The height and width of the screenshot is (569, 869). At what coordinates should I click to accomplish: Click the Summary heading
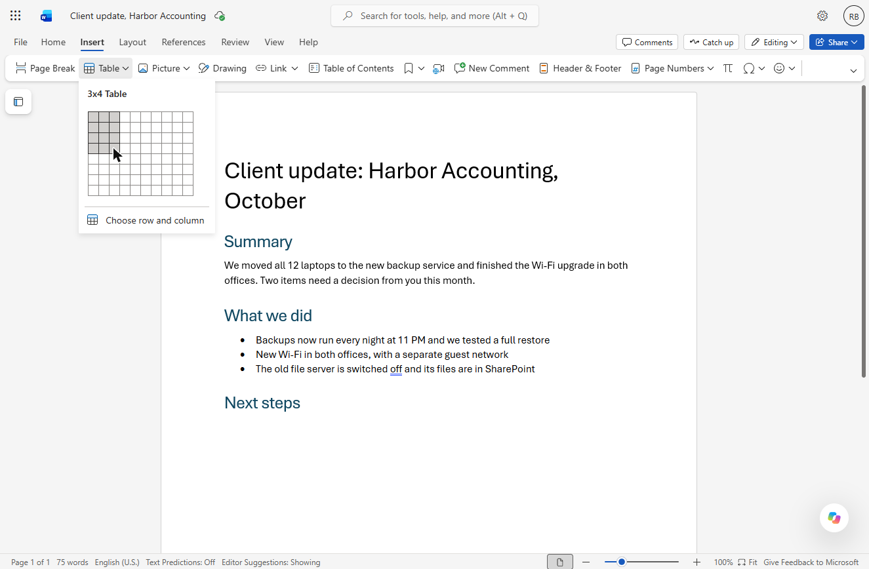(258, 241)
